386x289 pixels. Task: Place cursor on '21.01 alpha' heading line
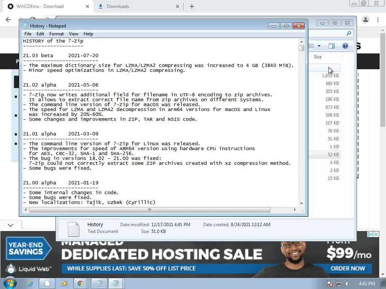click(x=61, y=134)
